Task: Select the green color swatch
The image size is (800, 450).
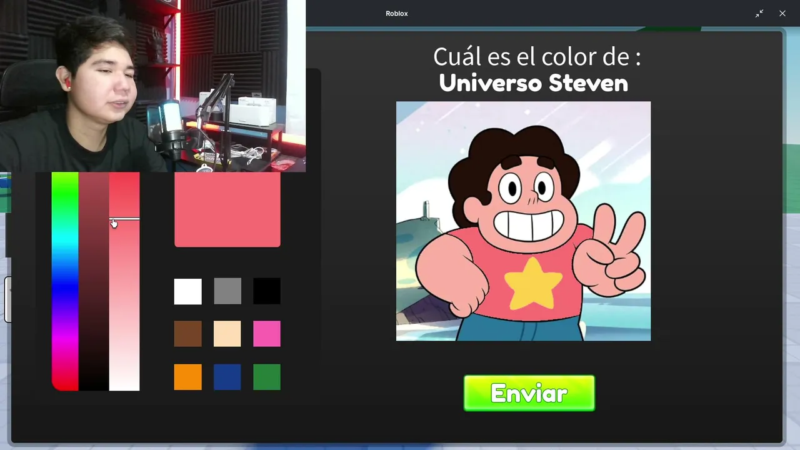Action: (x=267, y=377)
